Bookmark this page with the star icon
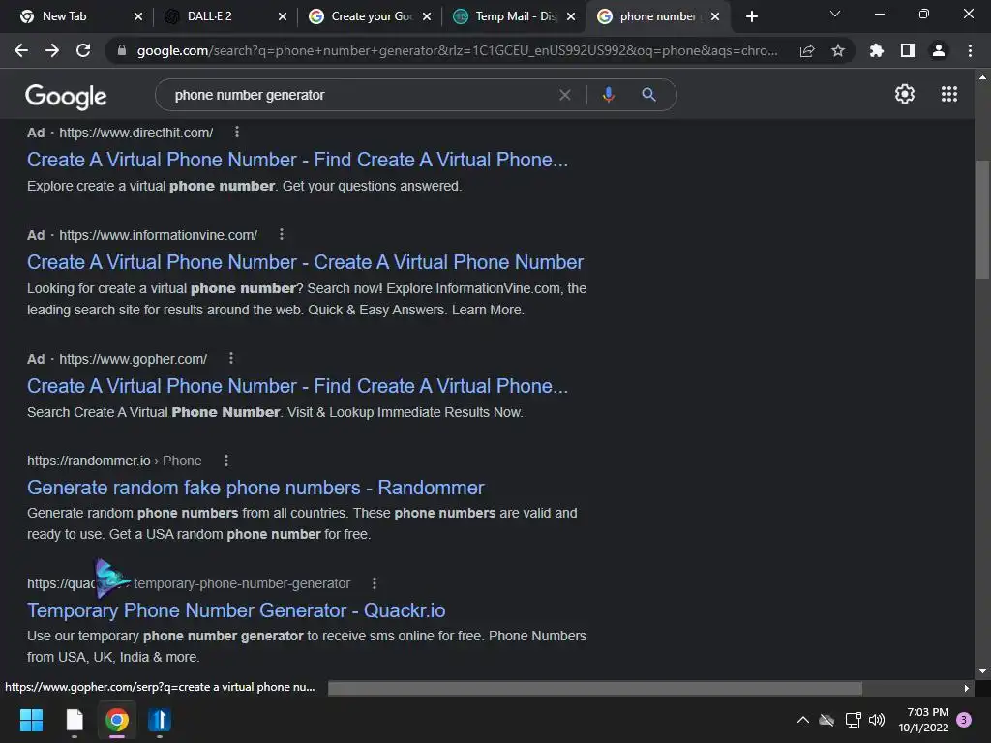 click(x=837, y=50)
